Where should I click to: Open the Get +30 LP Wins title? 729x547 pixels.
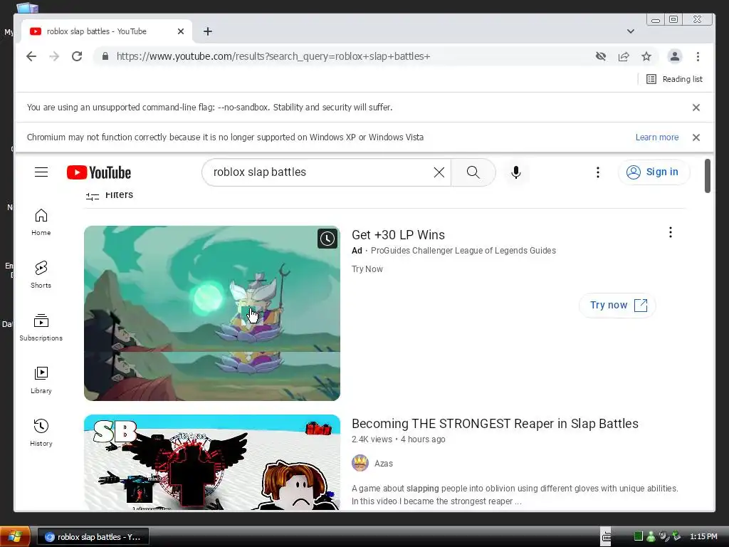398,235
